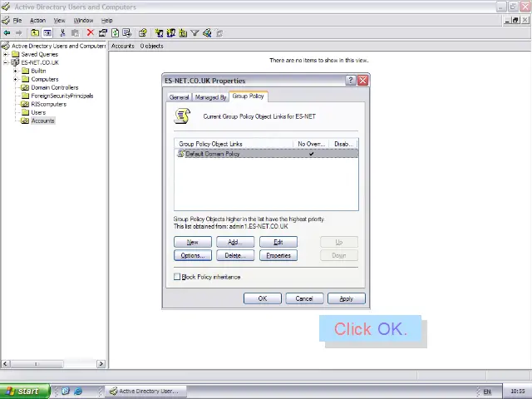Click the Group Policy Object Links column header
Viewport: 532px width, 399px height.
point(234,144)
